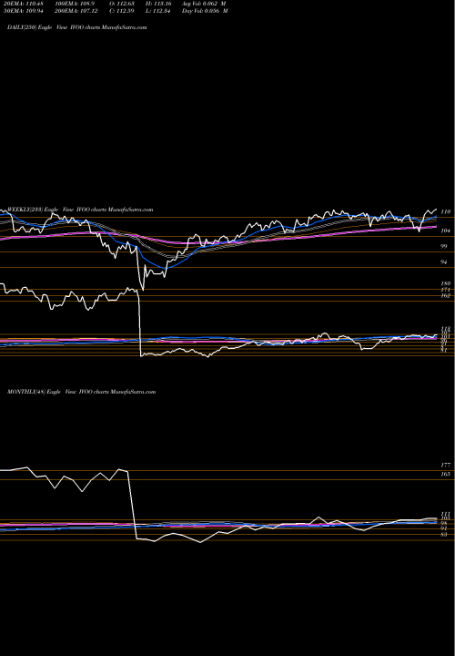Click the low price L: 112.34
Image resolution: width=455 pixels, height=656 pixels.
(160, 11)
